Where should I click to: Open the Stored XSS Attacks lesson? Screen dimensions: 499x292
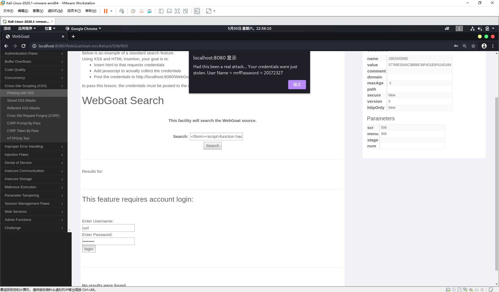pyautogui.click(x=21, y=101)
